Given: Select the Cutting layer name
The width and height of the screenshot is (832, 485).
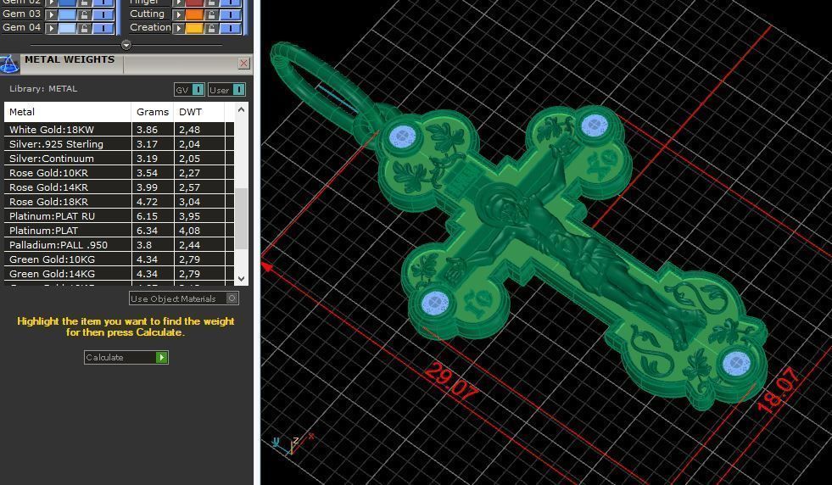Looking at the screenshot, I should click(x=147, y=14).
